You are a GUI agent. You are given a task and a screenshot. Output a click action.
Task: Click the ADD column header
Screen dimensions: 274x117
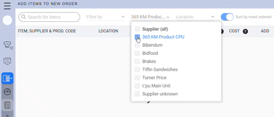pyautogui.click(x=265, y=31)
